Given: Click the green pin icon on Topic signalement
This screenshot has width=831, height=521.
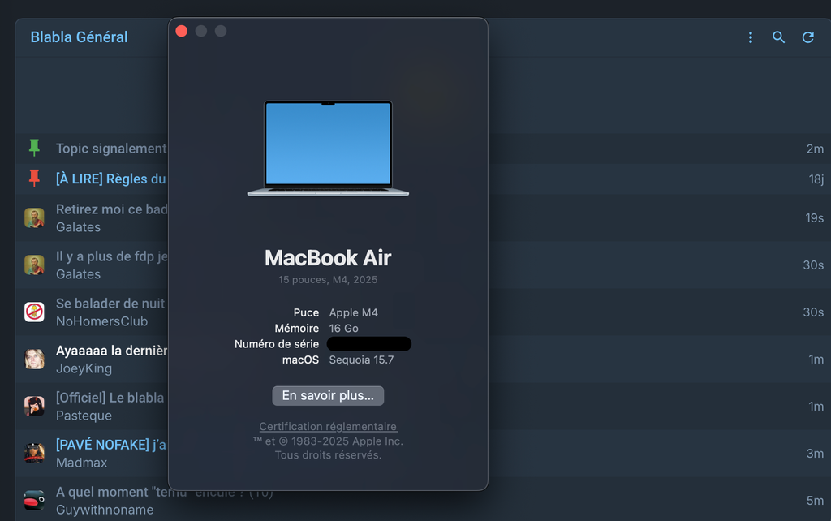Looking at the screenshot, I should [x=34, y=148].
